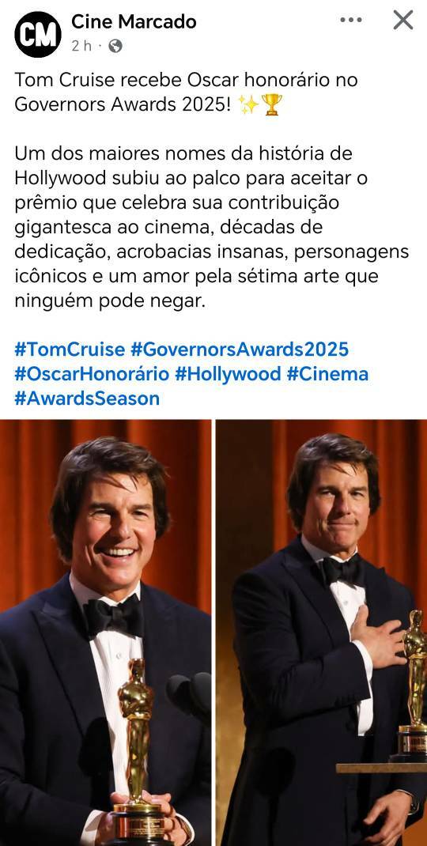Viewport: 427px width, 846px height.
Task: Follow the #TomCruise hashtag
Action: pyautogui.click(x=70, y=349)
